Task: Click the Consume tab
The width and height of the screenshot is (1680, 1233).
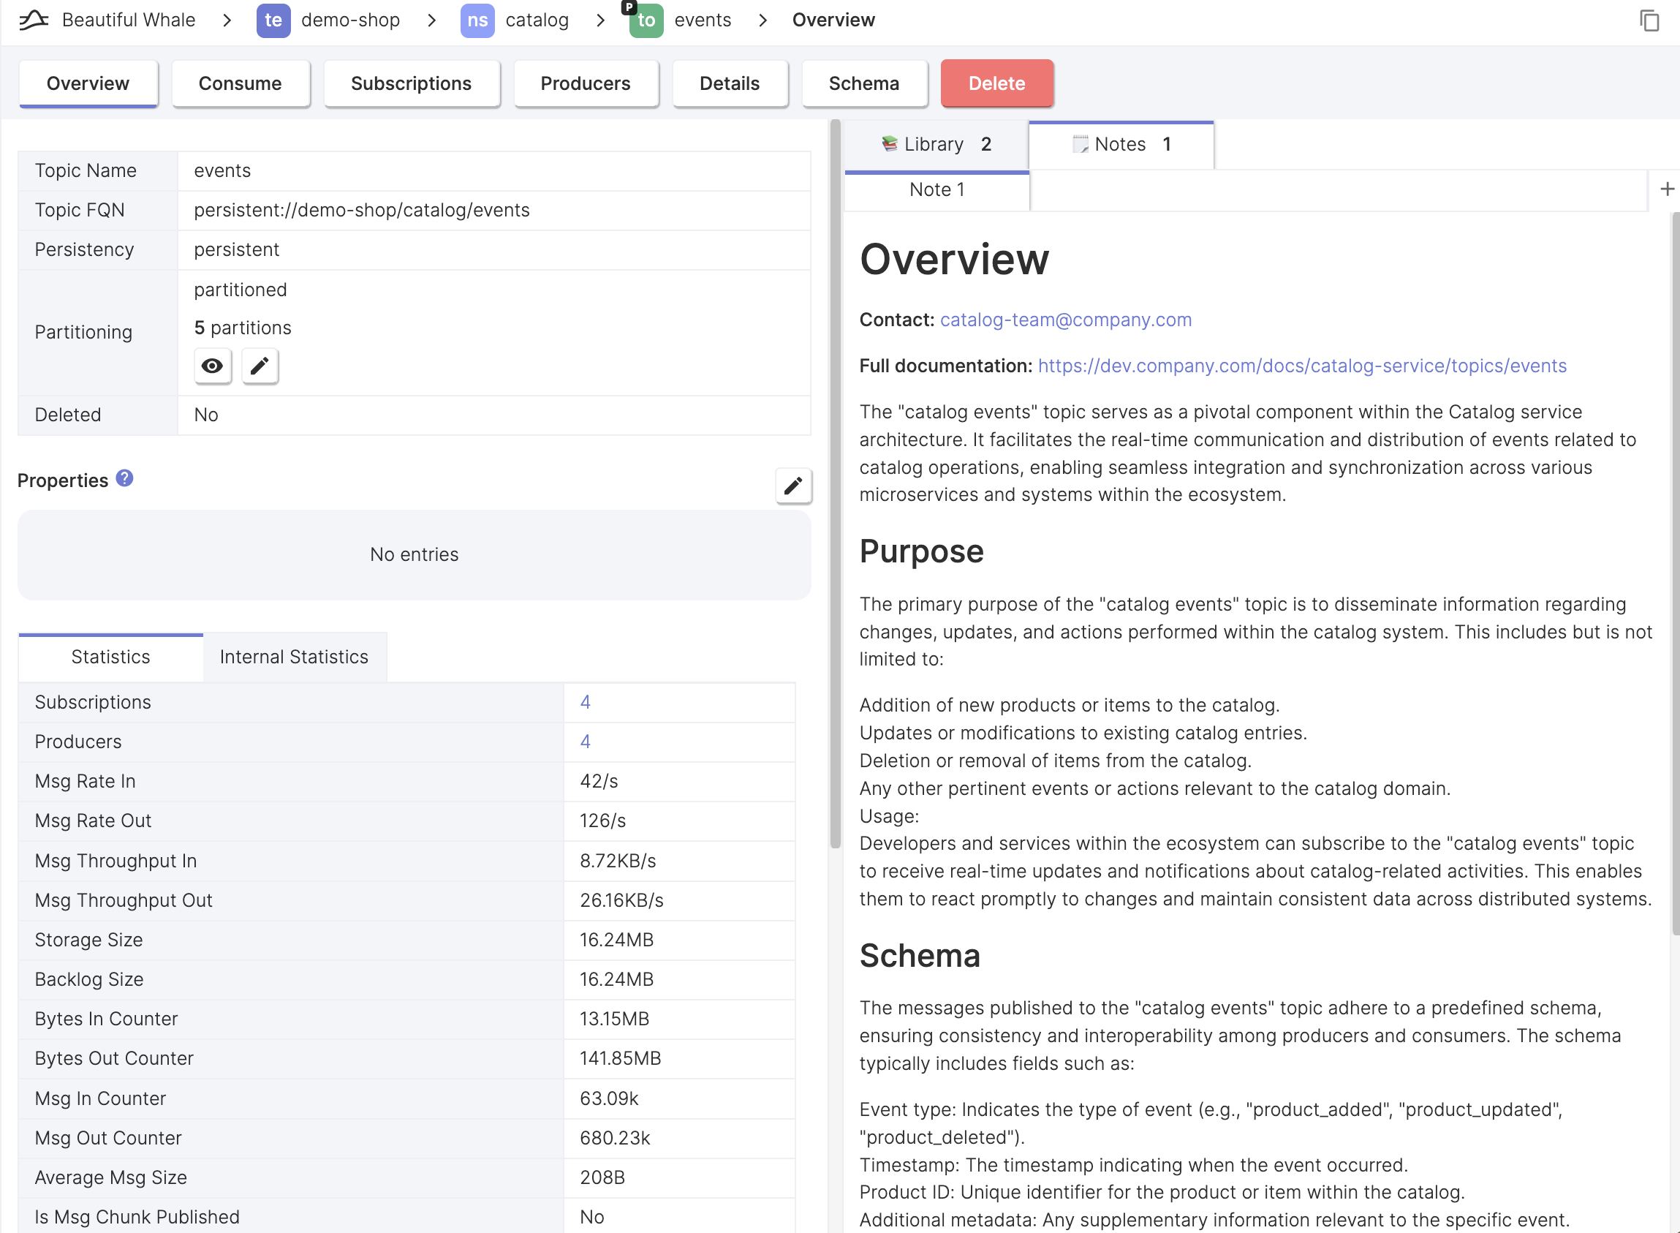Action: coord(239,82)
